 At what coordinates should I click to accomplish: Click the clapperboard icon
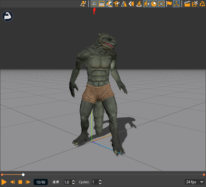(187, 4)
